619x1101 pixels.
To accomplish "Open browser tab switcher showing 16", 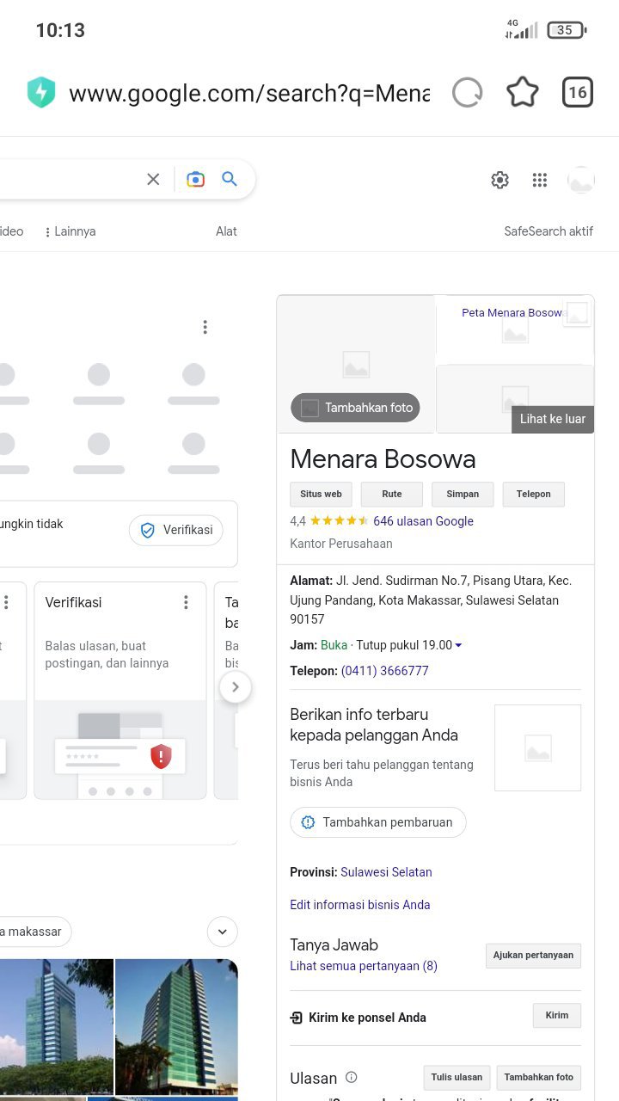I will click(x=578, y=93).
